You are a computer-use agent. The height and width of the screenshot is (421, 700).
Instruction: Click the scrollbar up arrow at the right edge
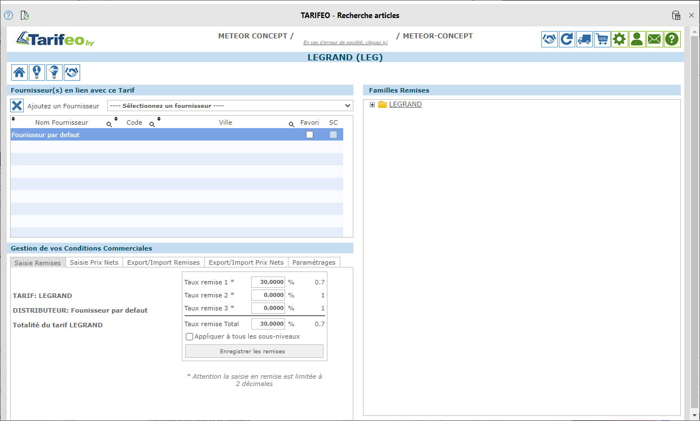[694, 30]
